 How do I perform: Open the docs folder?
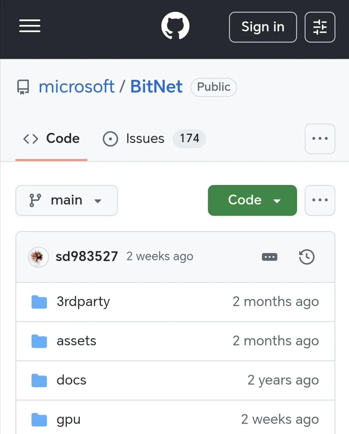point(71,380)
